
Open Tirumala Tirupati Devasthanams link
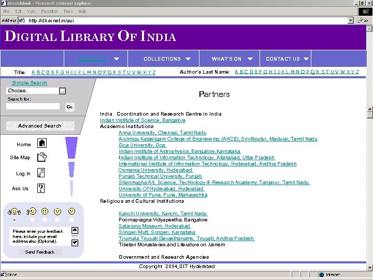point(187,239)
